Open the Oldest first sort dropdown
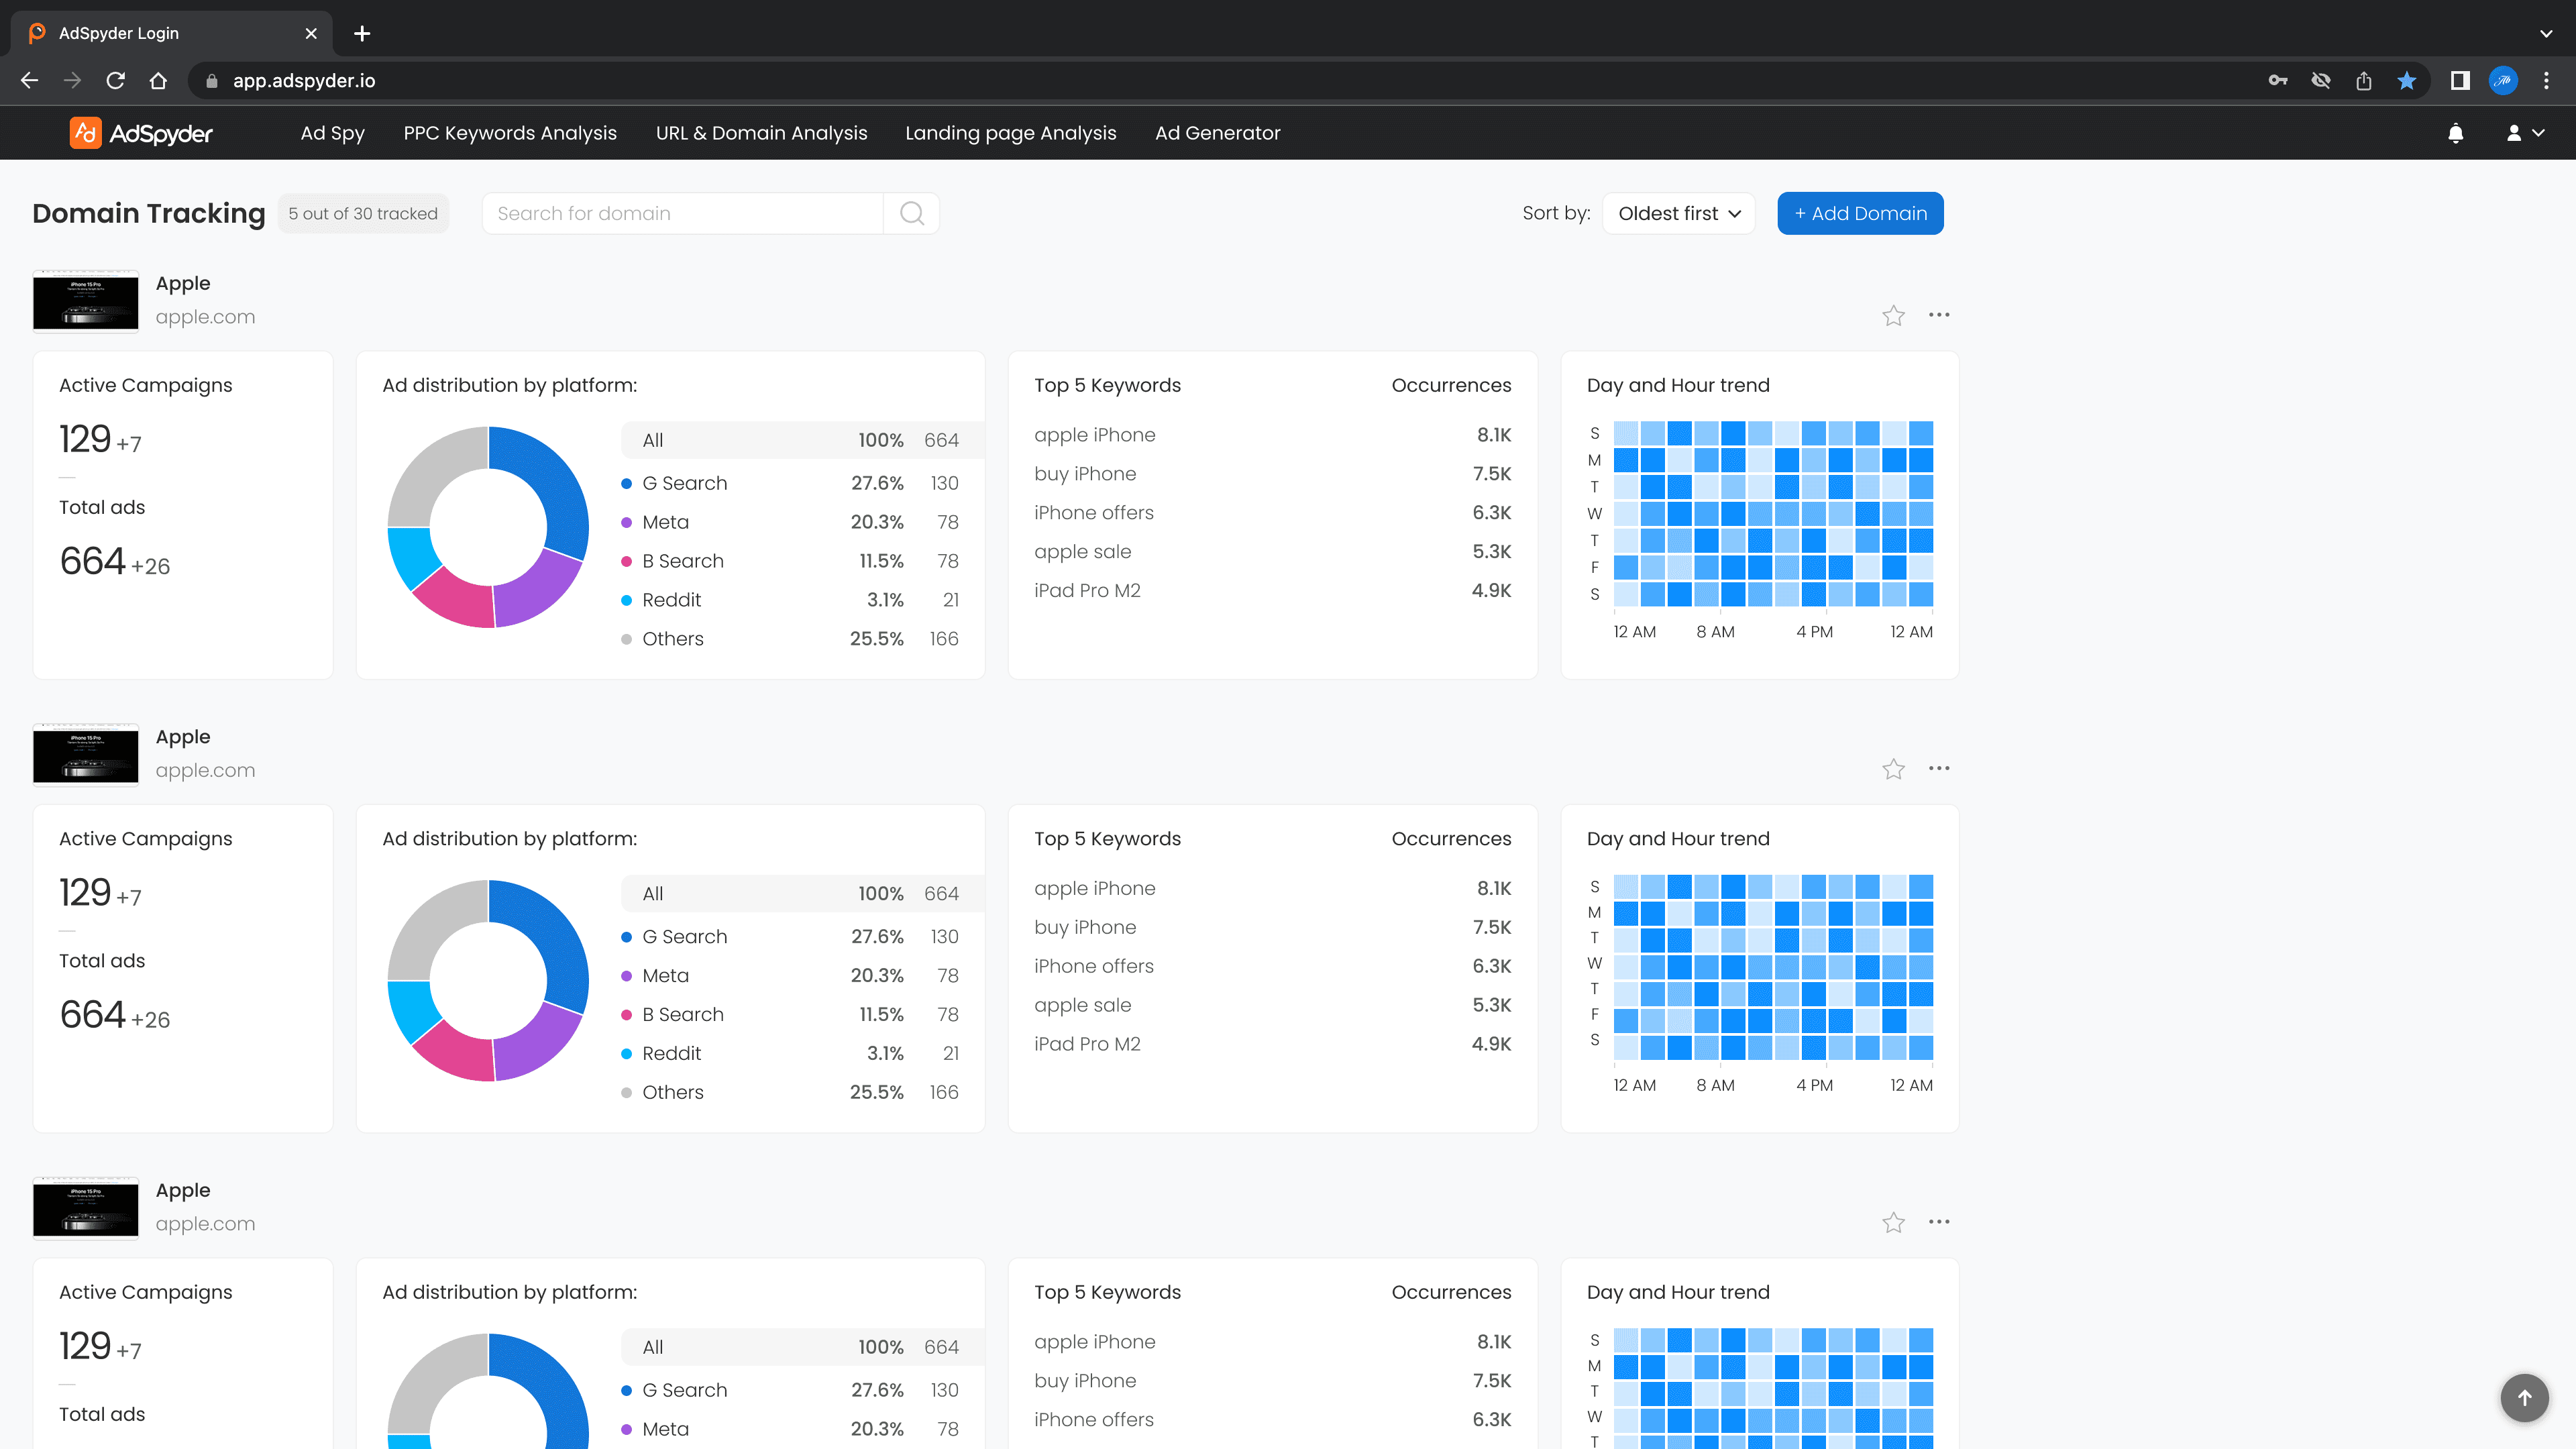The image size is (2576, 1449). click(x=1678, y=213)
